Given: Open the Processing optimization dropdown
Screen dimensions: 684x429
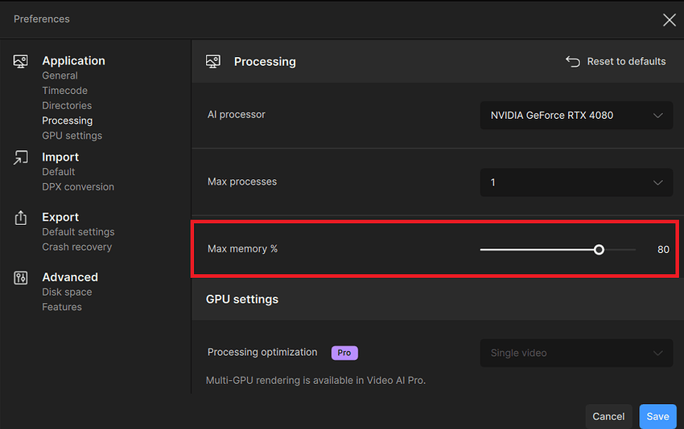Looking at the screenshot, I should [576, 353].
